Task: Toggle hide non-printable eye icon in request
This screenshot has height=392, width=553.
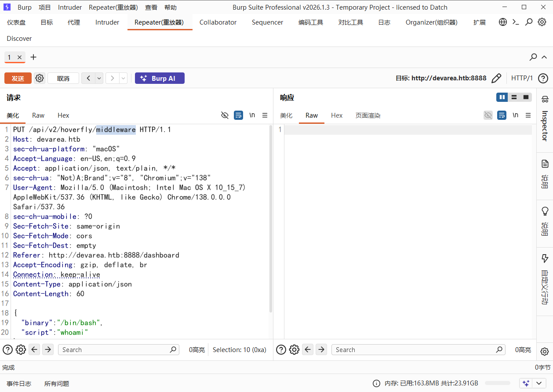Action: 225,115
